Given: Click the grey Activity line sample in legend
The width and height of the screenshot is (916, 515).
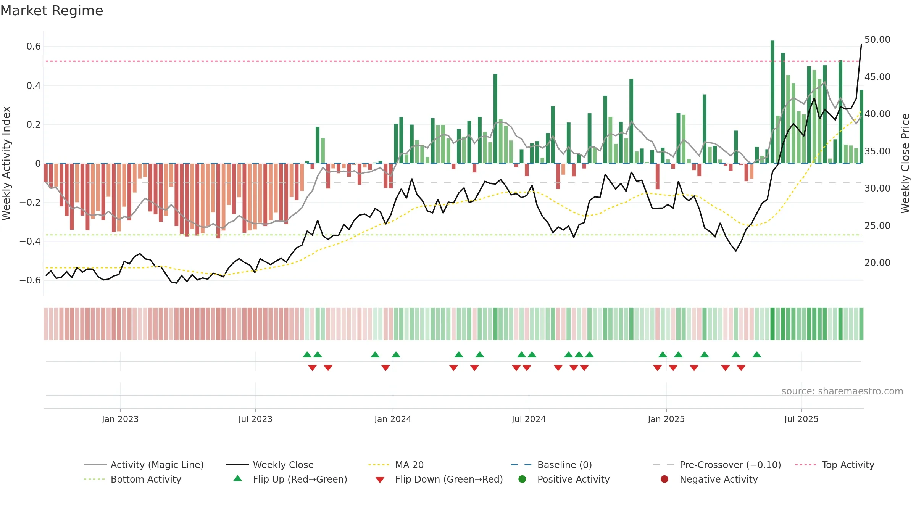Looking at the screenshot, I should point(95,465).
